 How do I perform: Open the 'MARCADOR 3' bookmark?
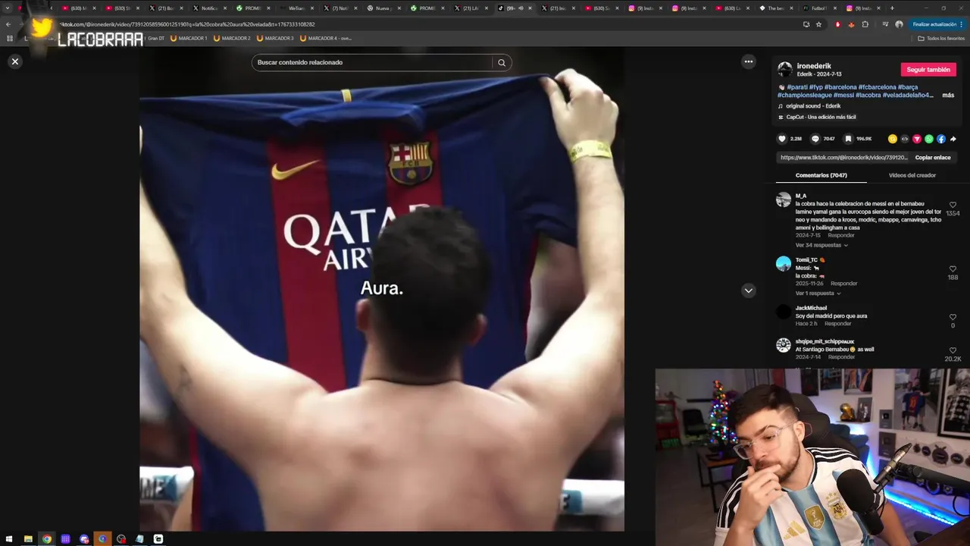[275, 38]
